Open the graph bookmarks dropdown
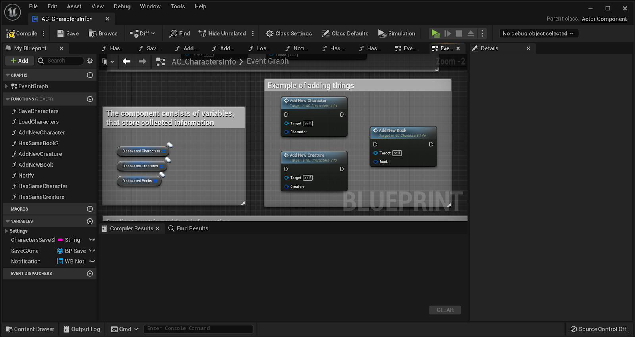The height and width of the screenshot is (337, 635). tap(108, 61)
